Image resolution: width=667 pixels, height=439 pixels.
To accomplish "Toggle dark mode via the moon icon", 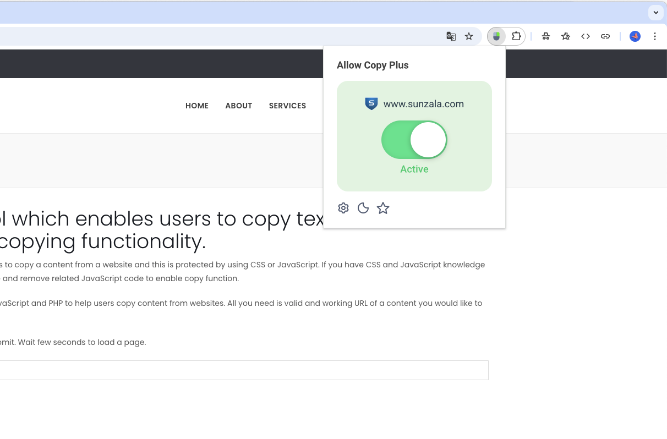I will point(363,208).
